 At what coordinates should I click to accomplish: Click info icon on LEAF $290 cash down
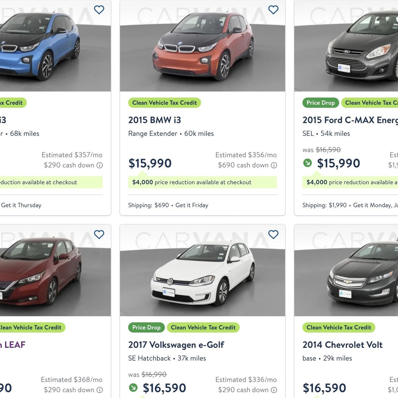click(99, 390)
